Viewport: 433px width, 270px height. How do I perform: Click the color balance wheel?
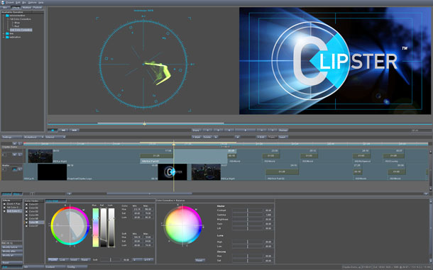tap(182, 225)
